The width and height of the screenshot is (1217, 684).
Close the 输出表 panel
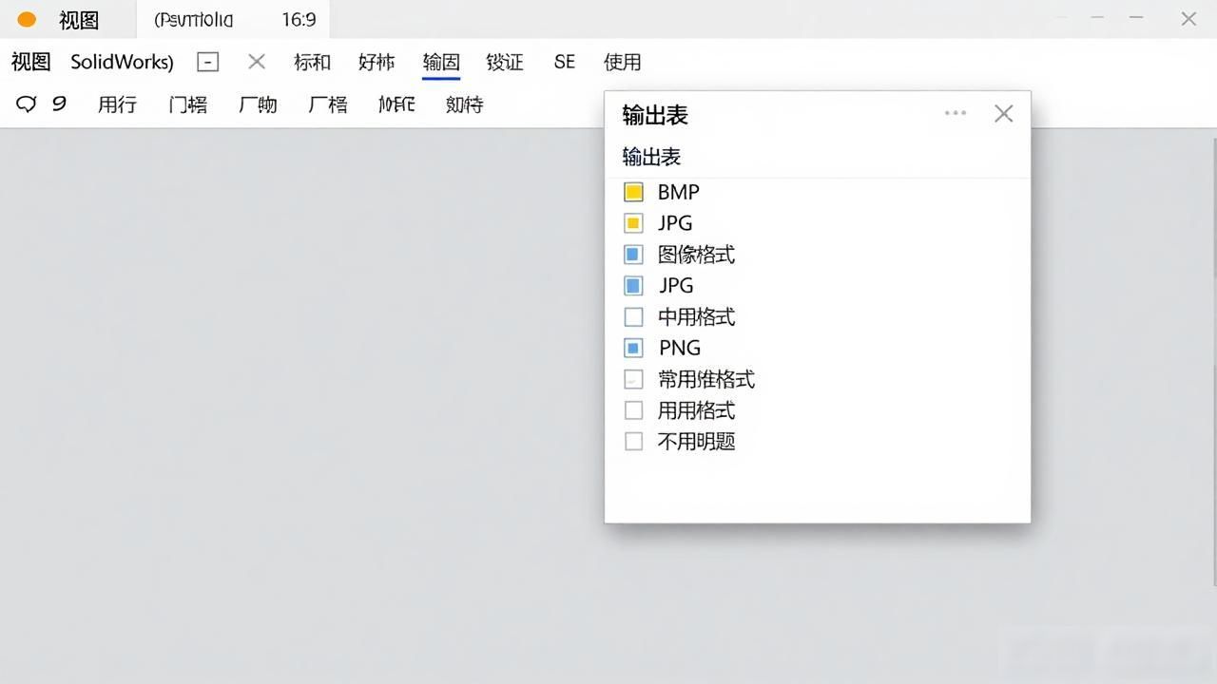pos(1003,114)
